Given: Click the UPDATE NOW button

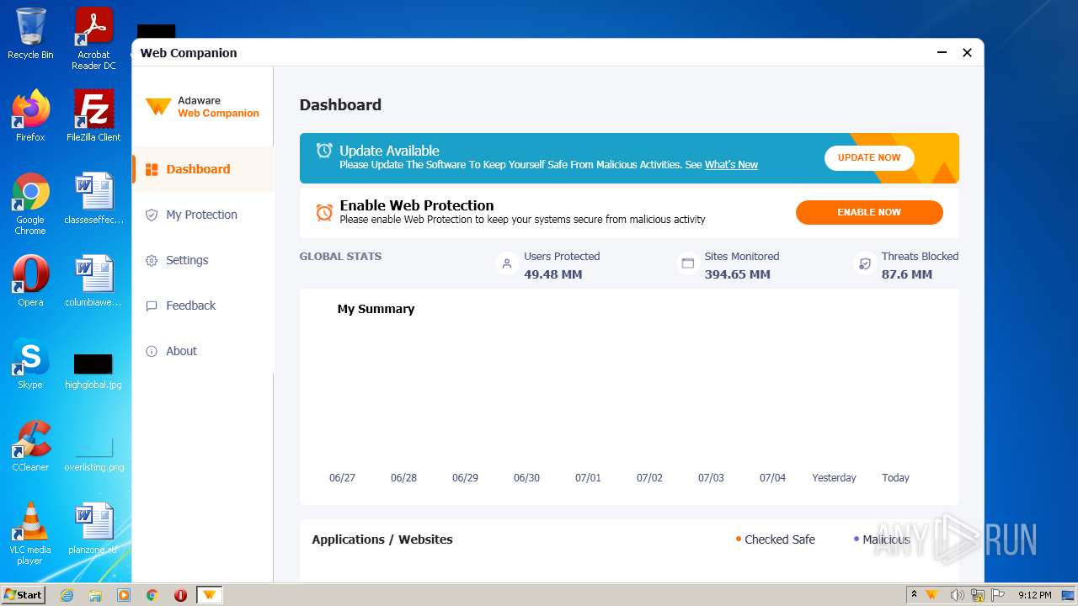Looking at the screenshot, I should [869, 157].
